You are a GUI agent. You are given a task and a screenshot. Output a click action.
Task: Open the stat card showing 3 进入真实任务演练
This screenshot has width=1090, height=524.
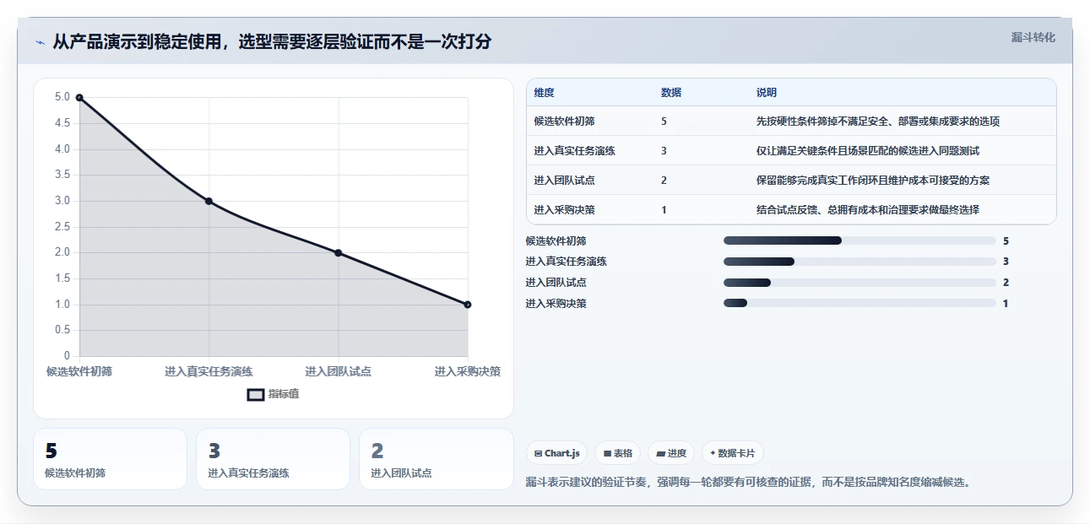tap(273, 459)
